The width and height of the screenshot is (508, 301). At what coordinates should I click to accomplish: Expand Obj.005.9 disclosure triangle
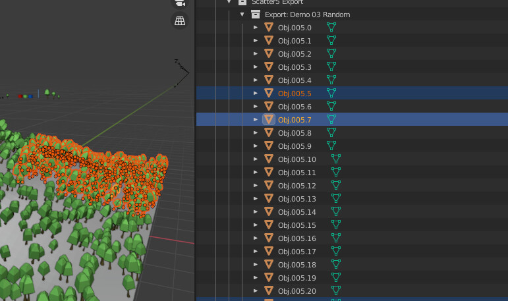(x=256, y=146)
